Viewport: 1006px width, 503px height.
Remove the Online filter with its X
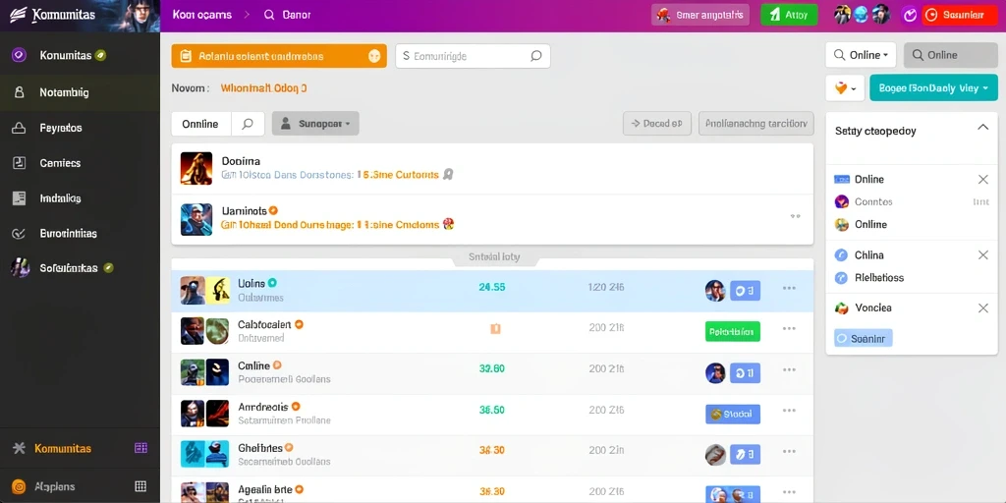click(x=982, y=180)
